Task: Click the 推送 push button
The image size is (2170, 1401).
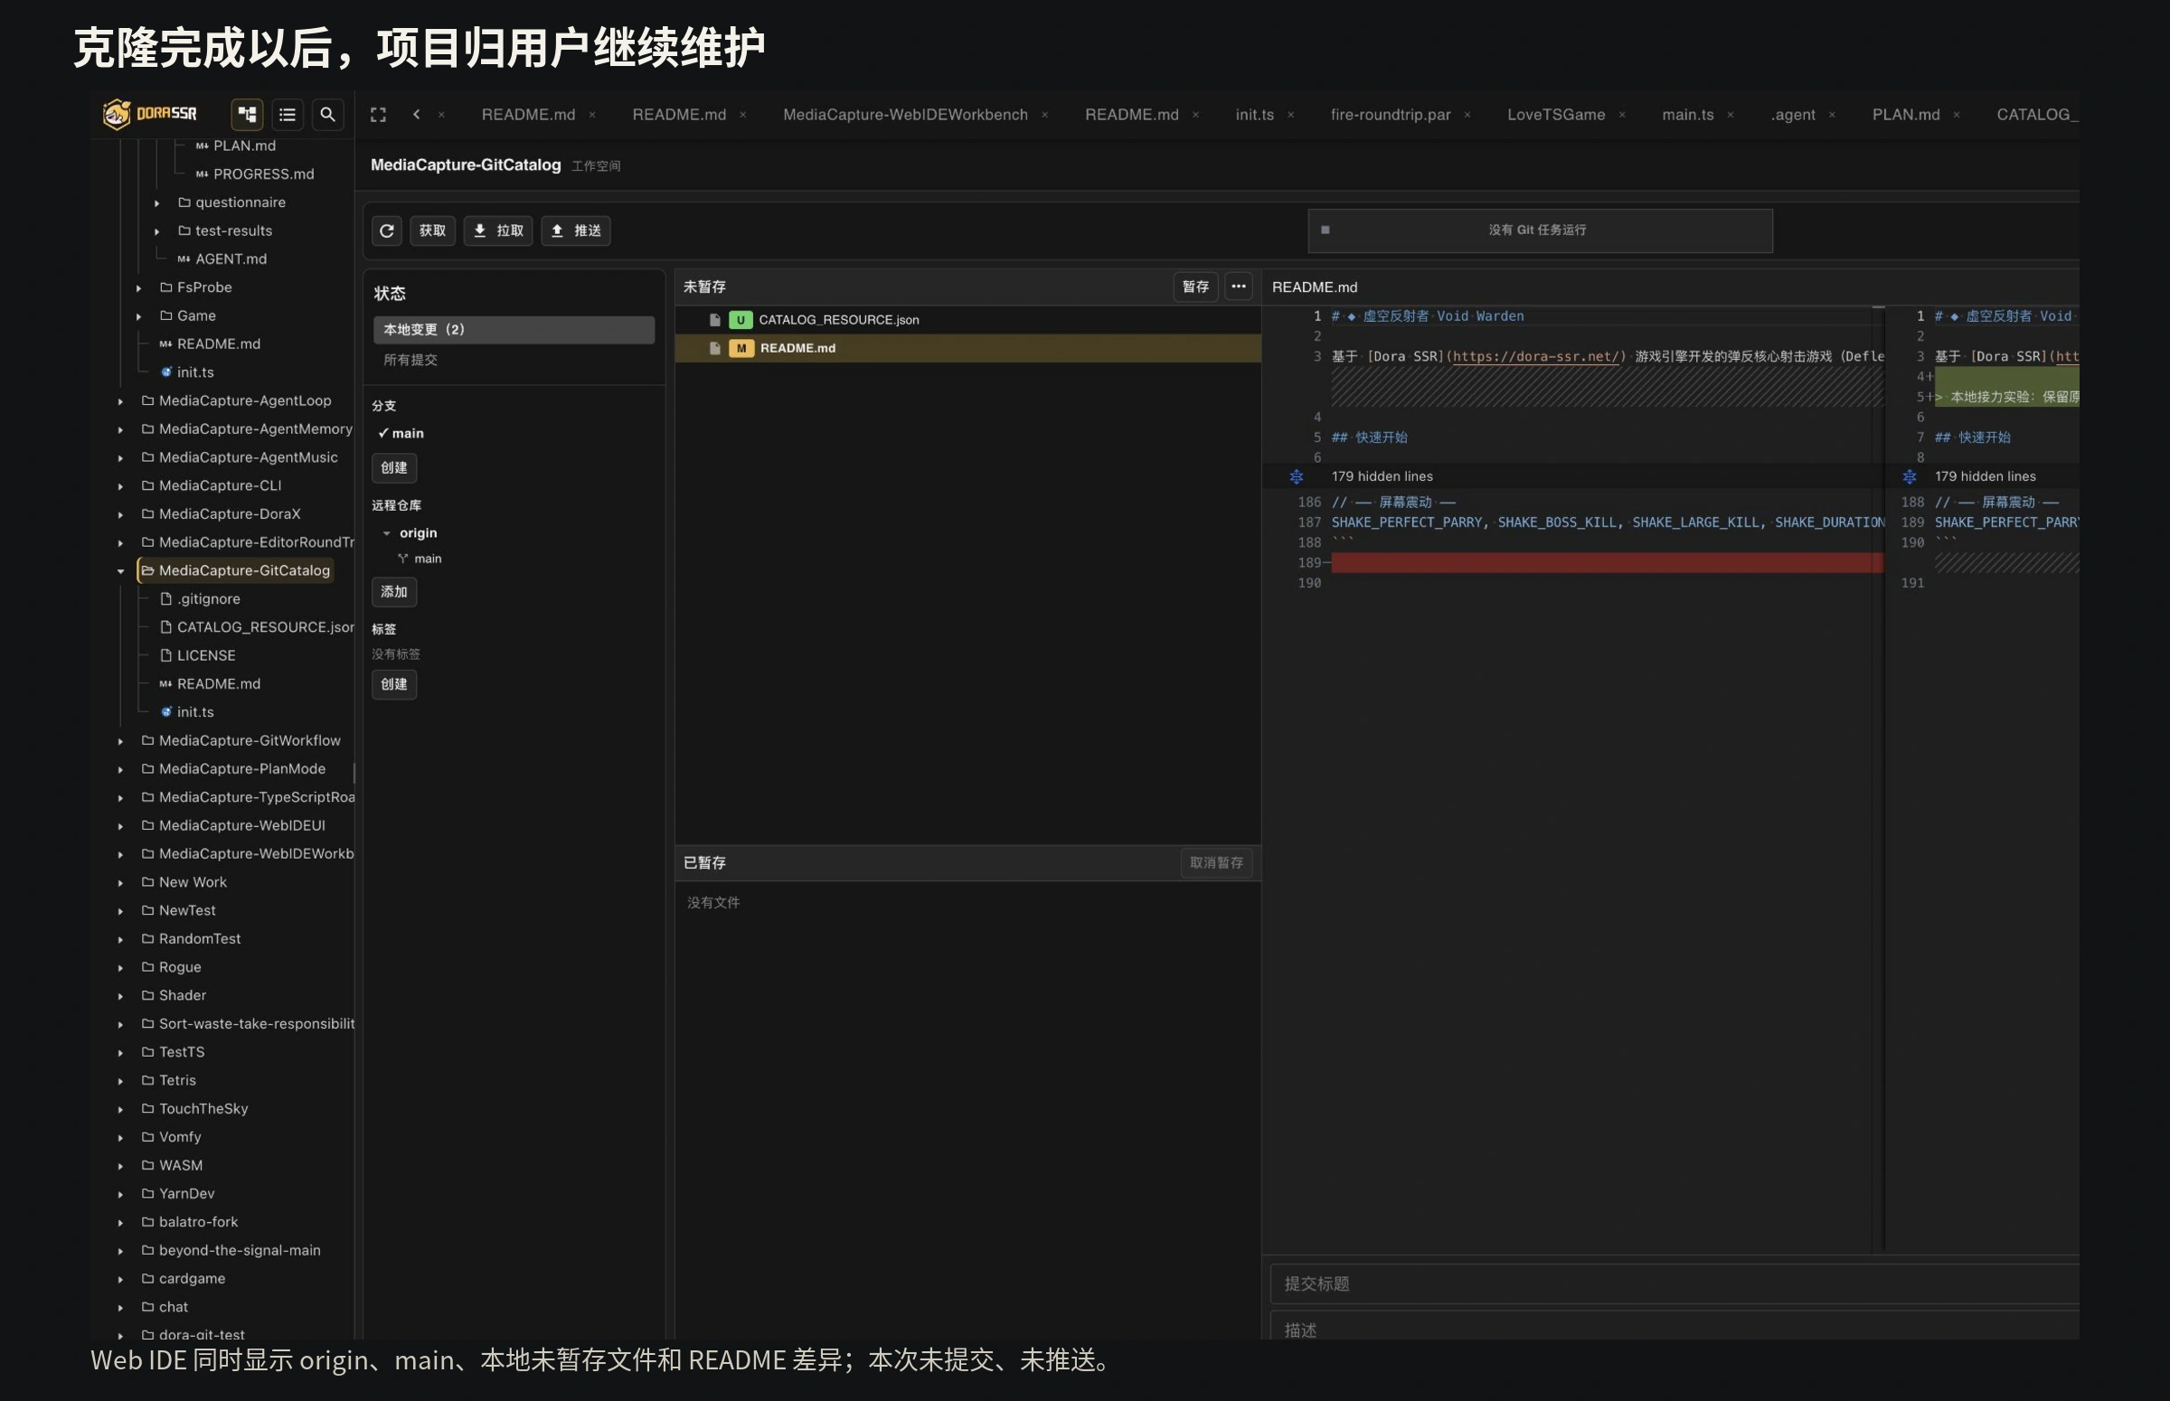Action: point(576,230)
